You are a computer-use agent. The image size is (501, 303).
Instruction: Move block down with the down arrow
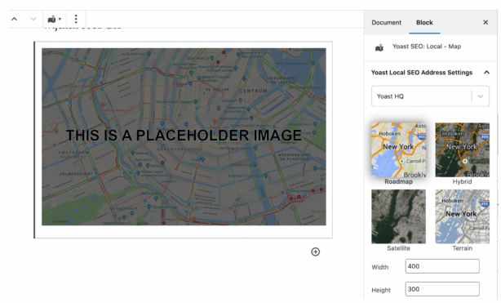click(33, 20)
